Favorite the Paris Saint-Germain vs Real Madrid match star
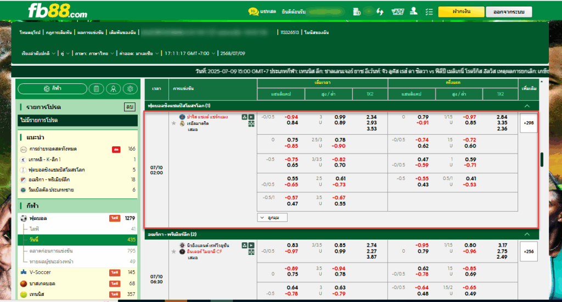 pyautogui.click(x=174, y=123)
